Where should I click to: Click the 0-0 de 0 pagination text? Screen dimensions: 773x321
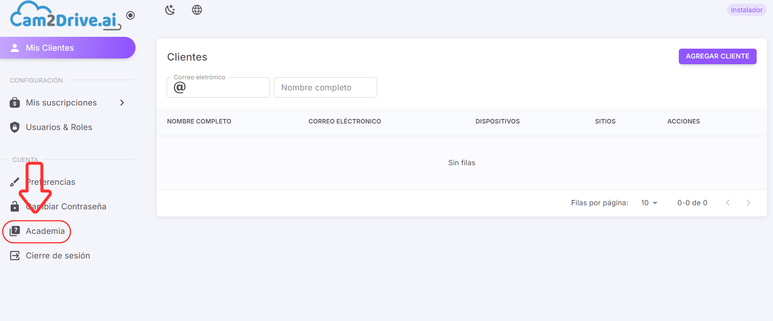(x=692, y=203)
